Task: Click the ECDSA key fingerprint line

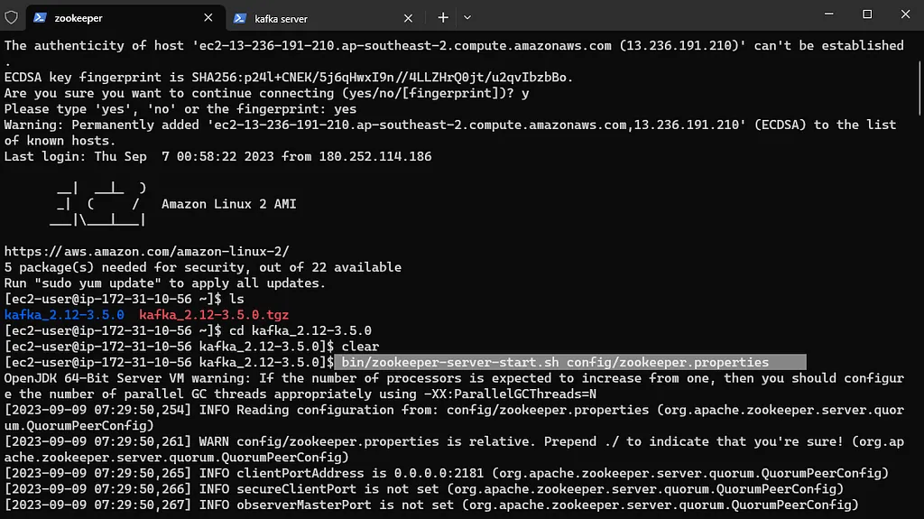Action: pos(289,78)
